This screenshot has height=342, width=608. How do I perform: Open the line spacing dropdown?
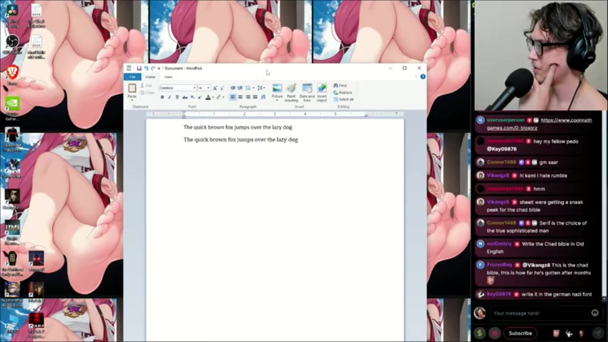260,88
